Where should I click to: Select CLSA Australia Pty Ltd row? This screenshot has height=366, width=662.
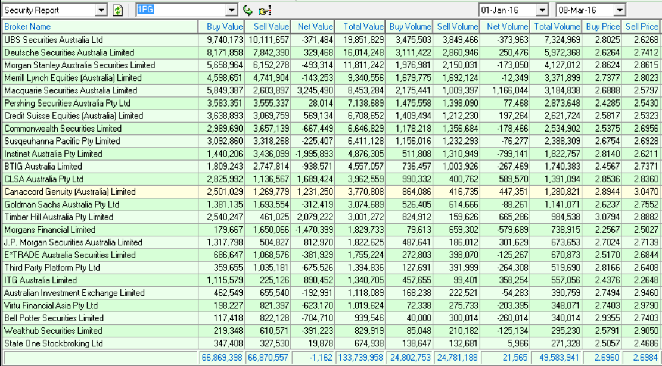tap(331, 179)
